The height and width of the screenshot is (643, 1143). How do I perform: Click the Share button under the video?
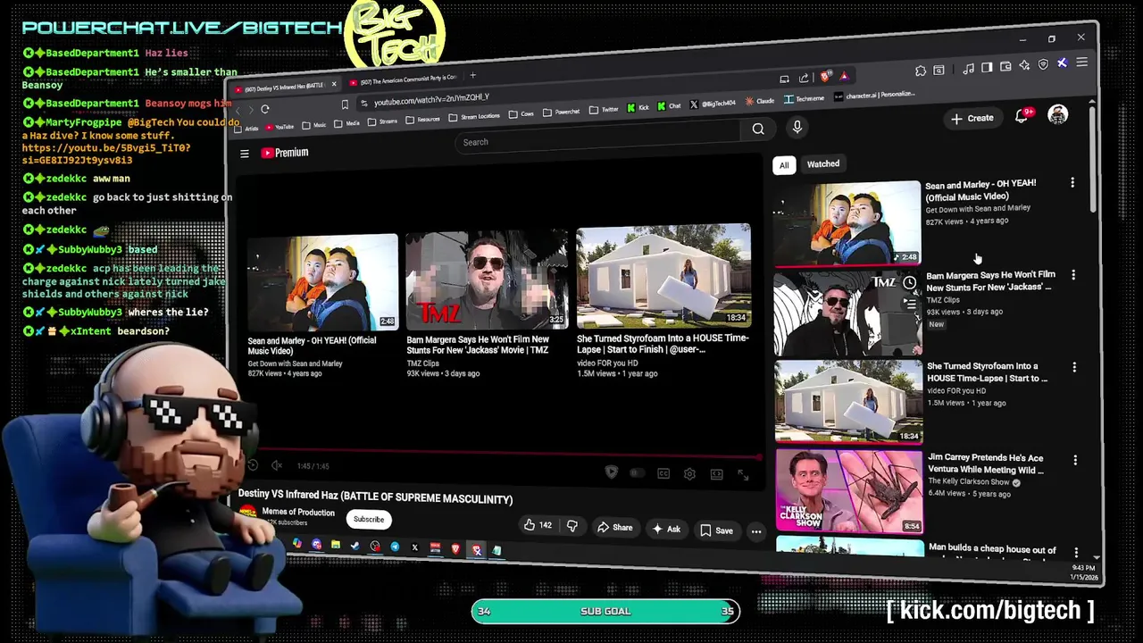coord(614,527)
